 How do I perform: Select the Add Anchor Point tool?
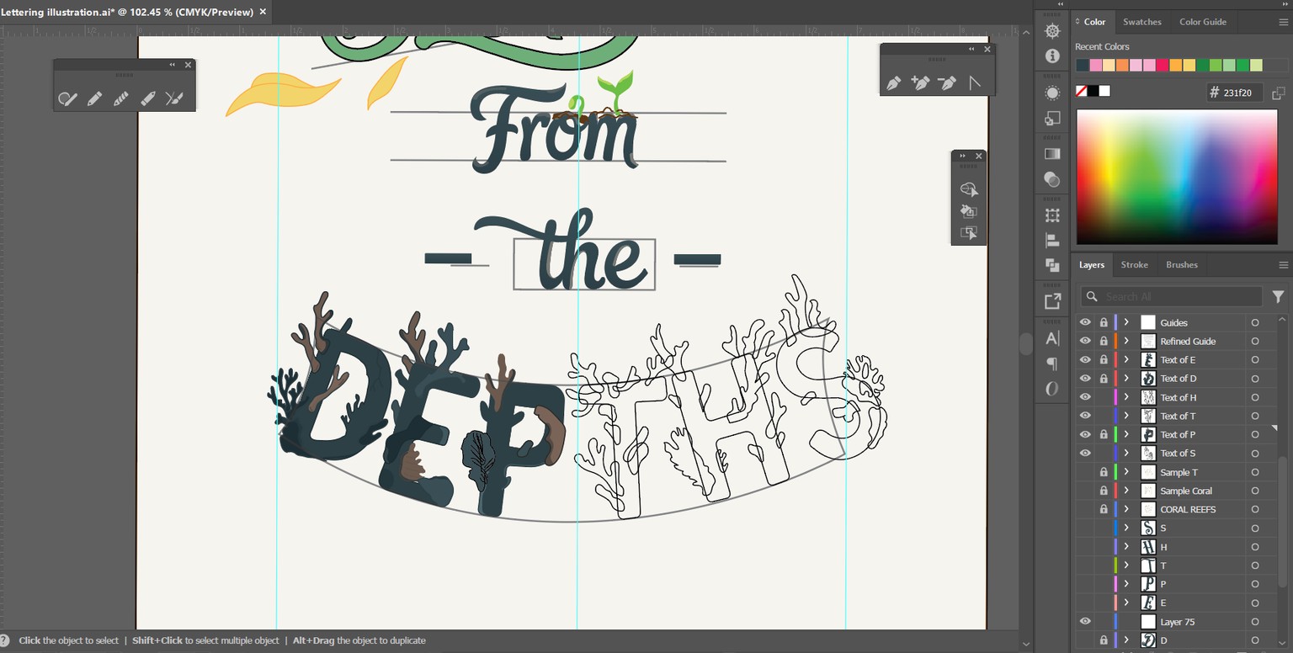[920, 82]
